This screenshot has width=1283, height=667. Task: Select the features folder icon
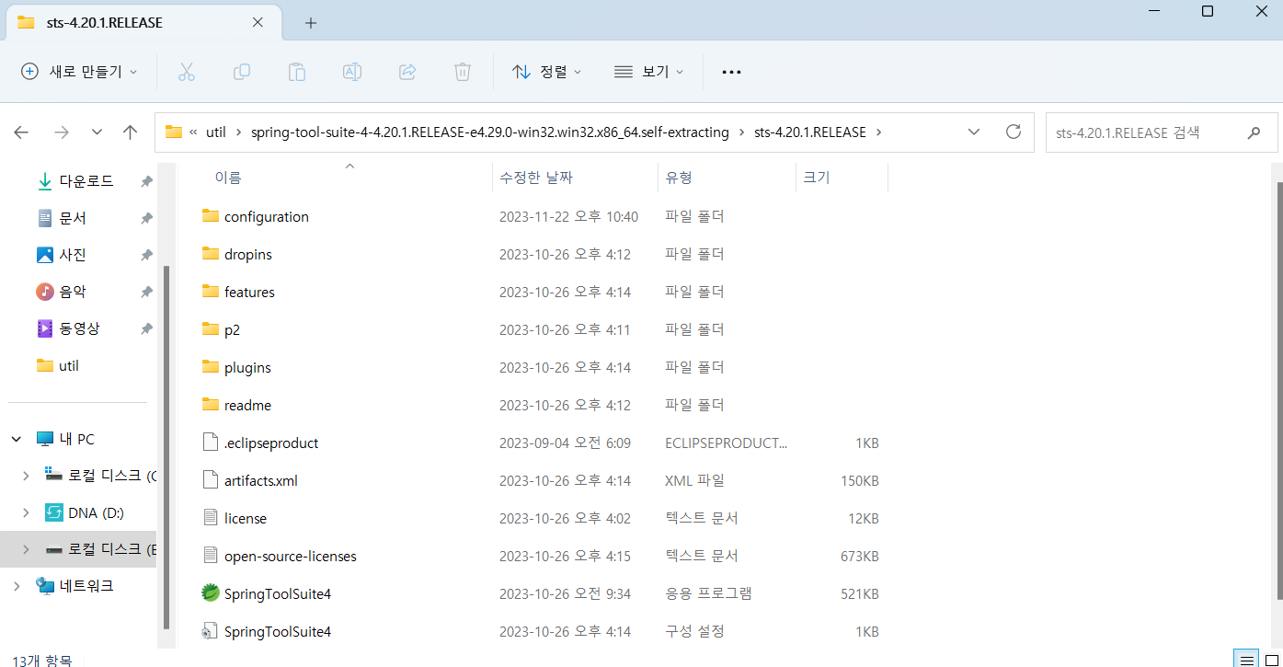(211, 292)
